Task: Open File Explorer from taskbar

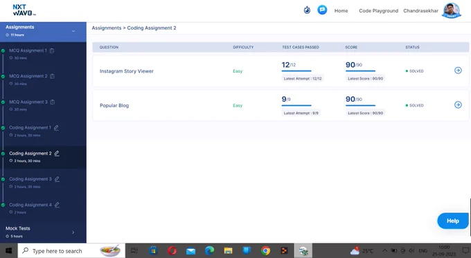Action: pyautogui.click(x=228, y=250)
